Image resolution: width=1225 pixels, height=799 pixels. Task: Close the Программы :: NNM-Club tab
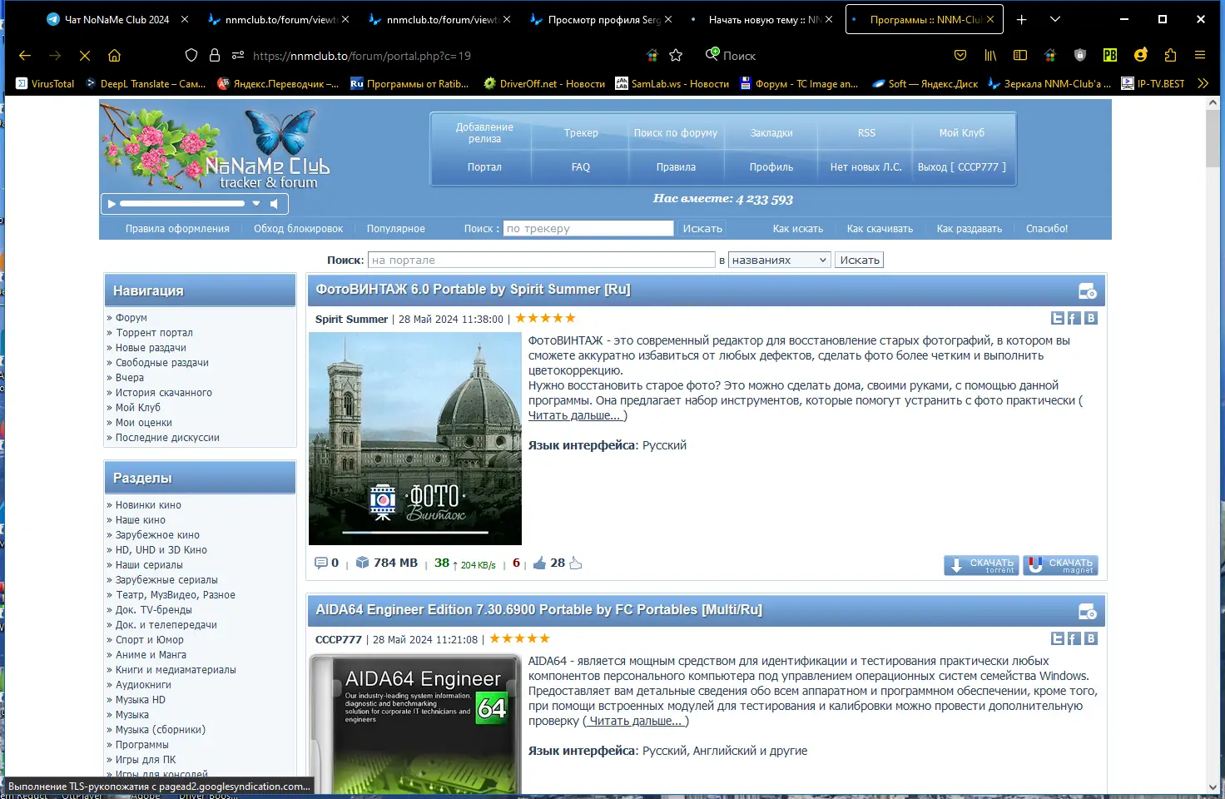pos(990,19)
